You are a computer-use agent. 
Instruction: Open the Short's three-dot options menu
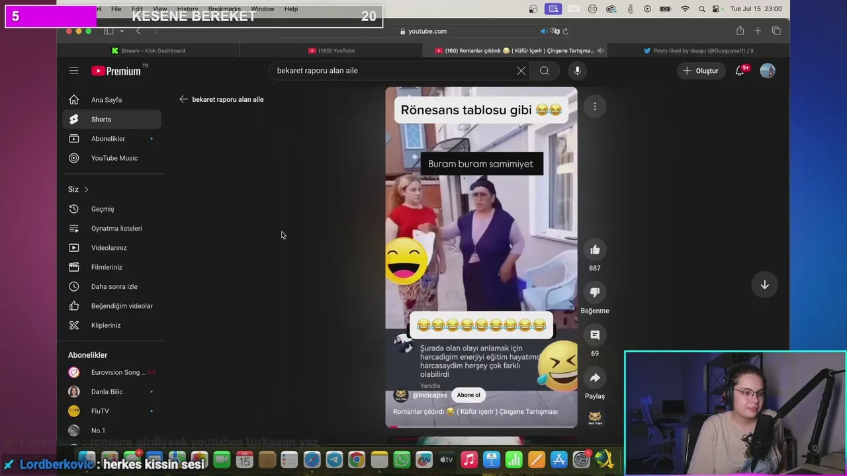595,106
